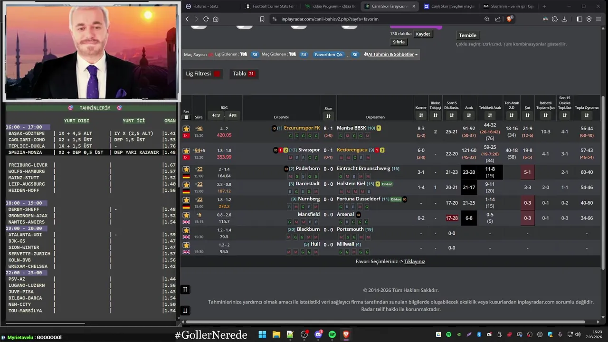This screenshot has width=608, height=342.
Task: Click the scroll-to-top arrows button
Action: 185,289
